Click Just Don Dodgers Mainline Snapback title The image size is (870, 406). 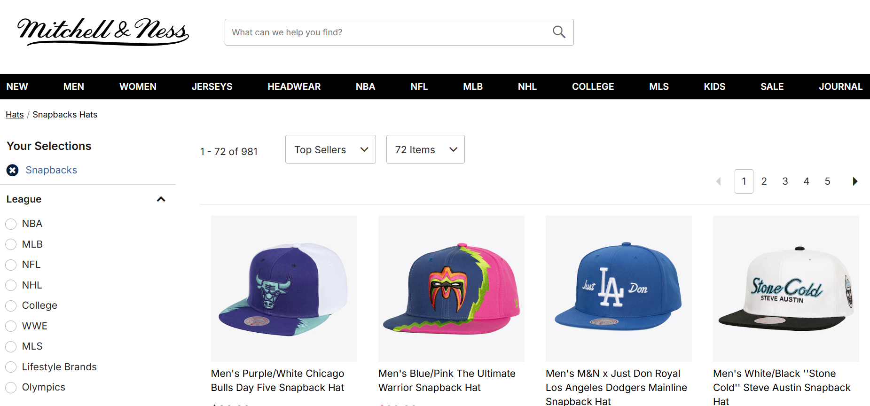[616, 387]
